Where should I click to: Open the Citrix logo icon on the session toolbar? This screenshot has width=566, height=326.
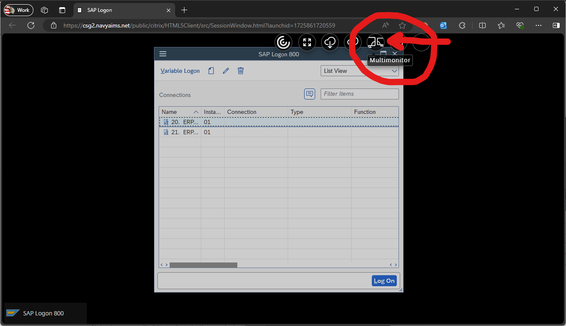pyautogui.click(x=283, y=42)
